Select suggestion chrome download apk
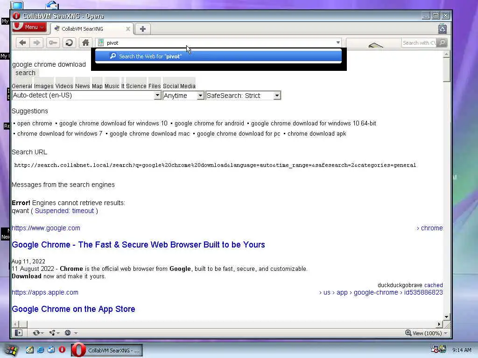This screenshot has height=358, width=478. tap(317, 134)
